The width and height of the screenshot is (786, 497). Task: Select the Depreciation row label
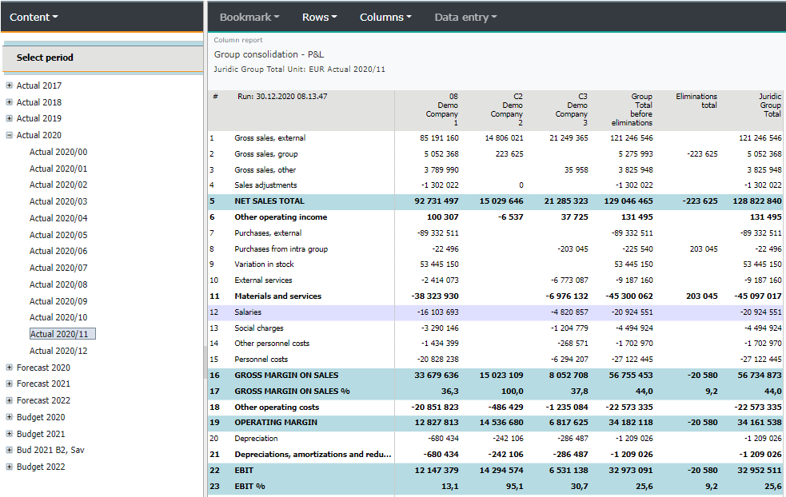tap(256, 439)
